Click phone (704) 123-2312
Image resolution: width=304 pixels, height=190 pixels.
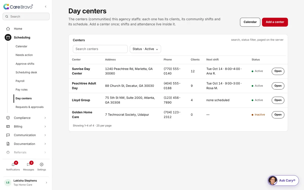click(x=172, y=115)
